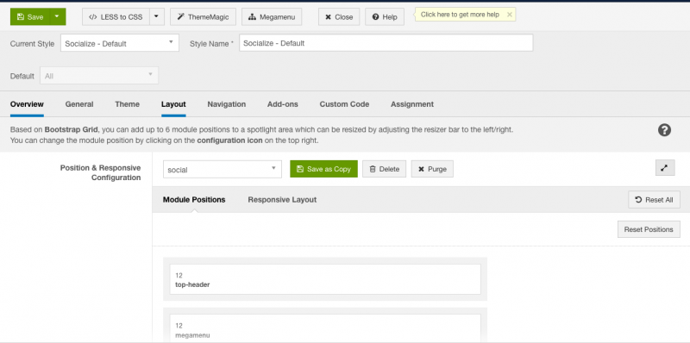Click the Close toolbar button

339,16
